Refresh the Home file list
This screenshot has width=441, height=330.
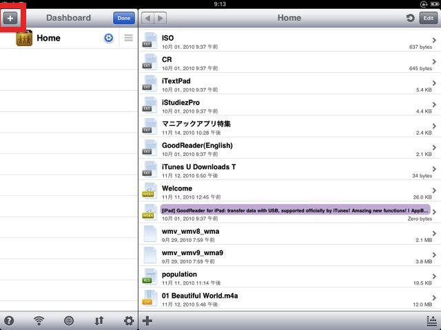[411, 19]
